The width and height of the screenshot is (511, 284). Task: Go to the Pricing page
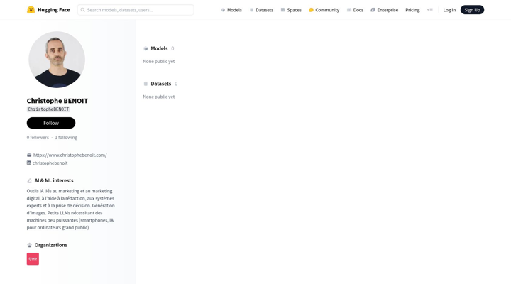[x=412, y=10]
